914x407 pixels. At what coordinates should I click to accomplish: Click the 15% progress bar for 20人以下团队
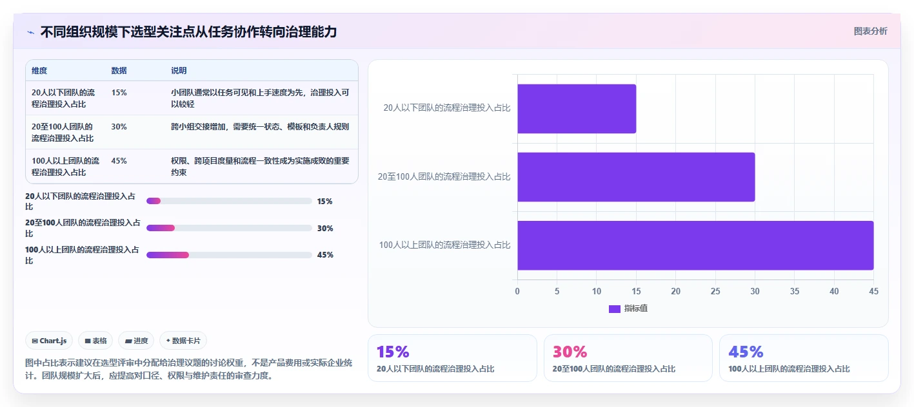click(229, 201)
